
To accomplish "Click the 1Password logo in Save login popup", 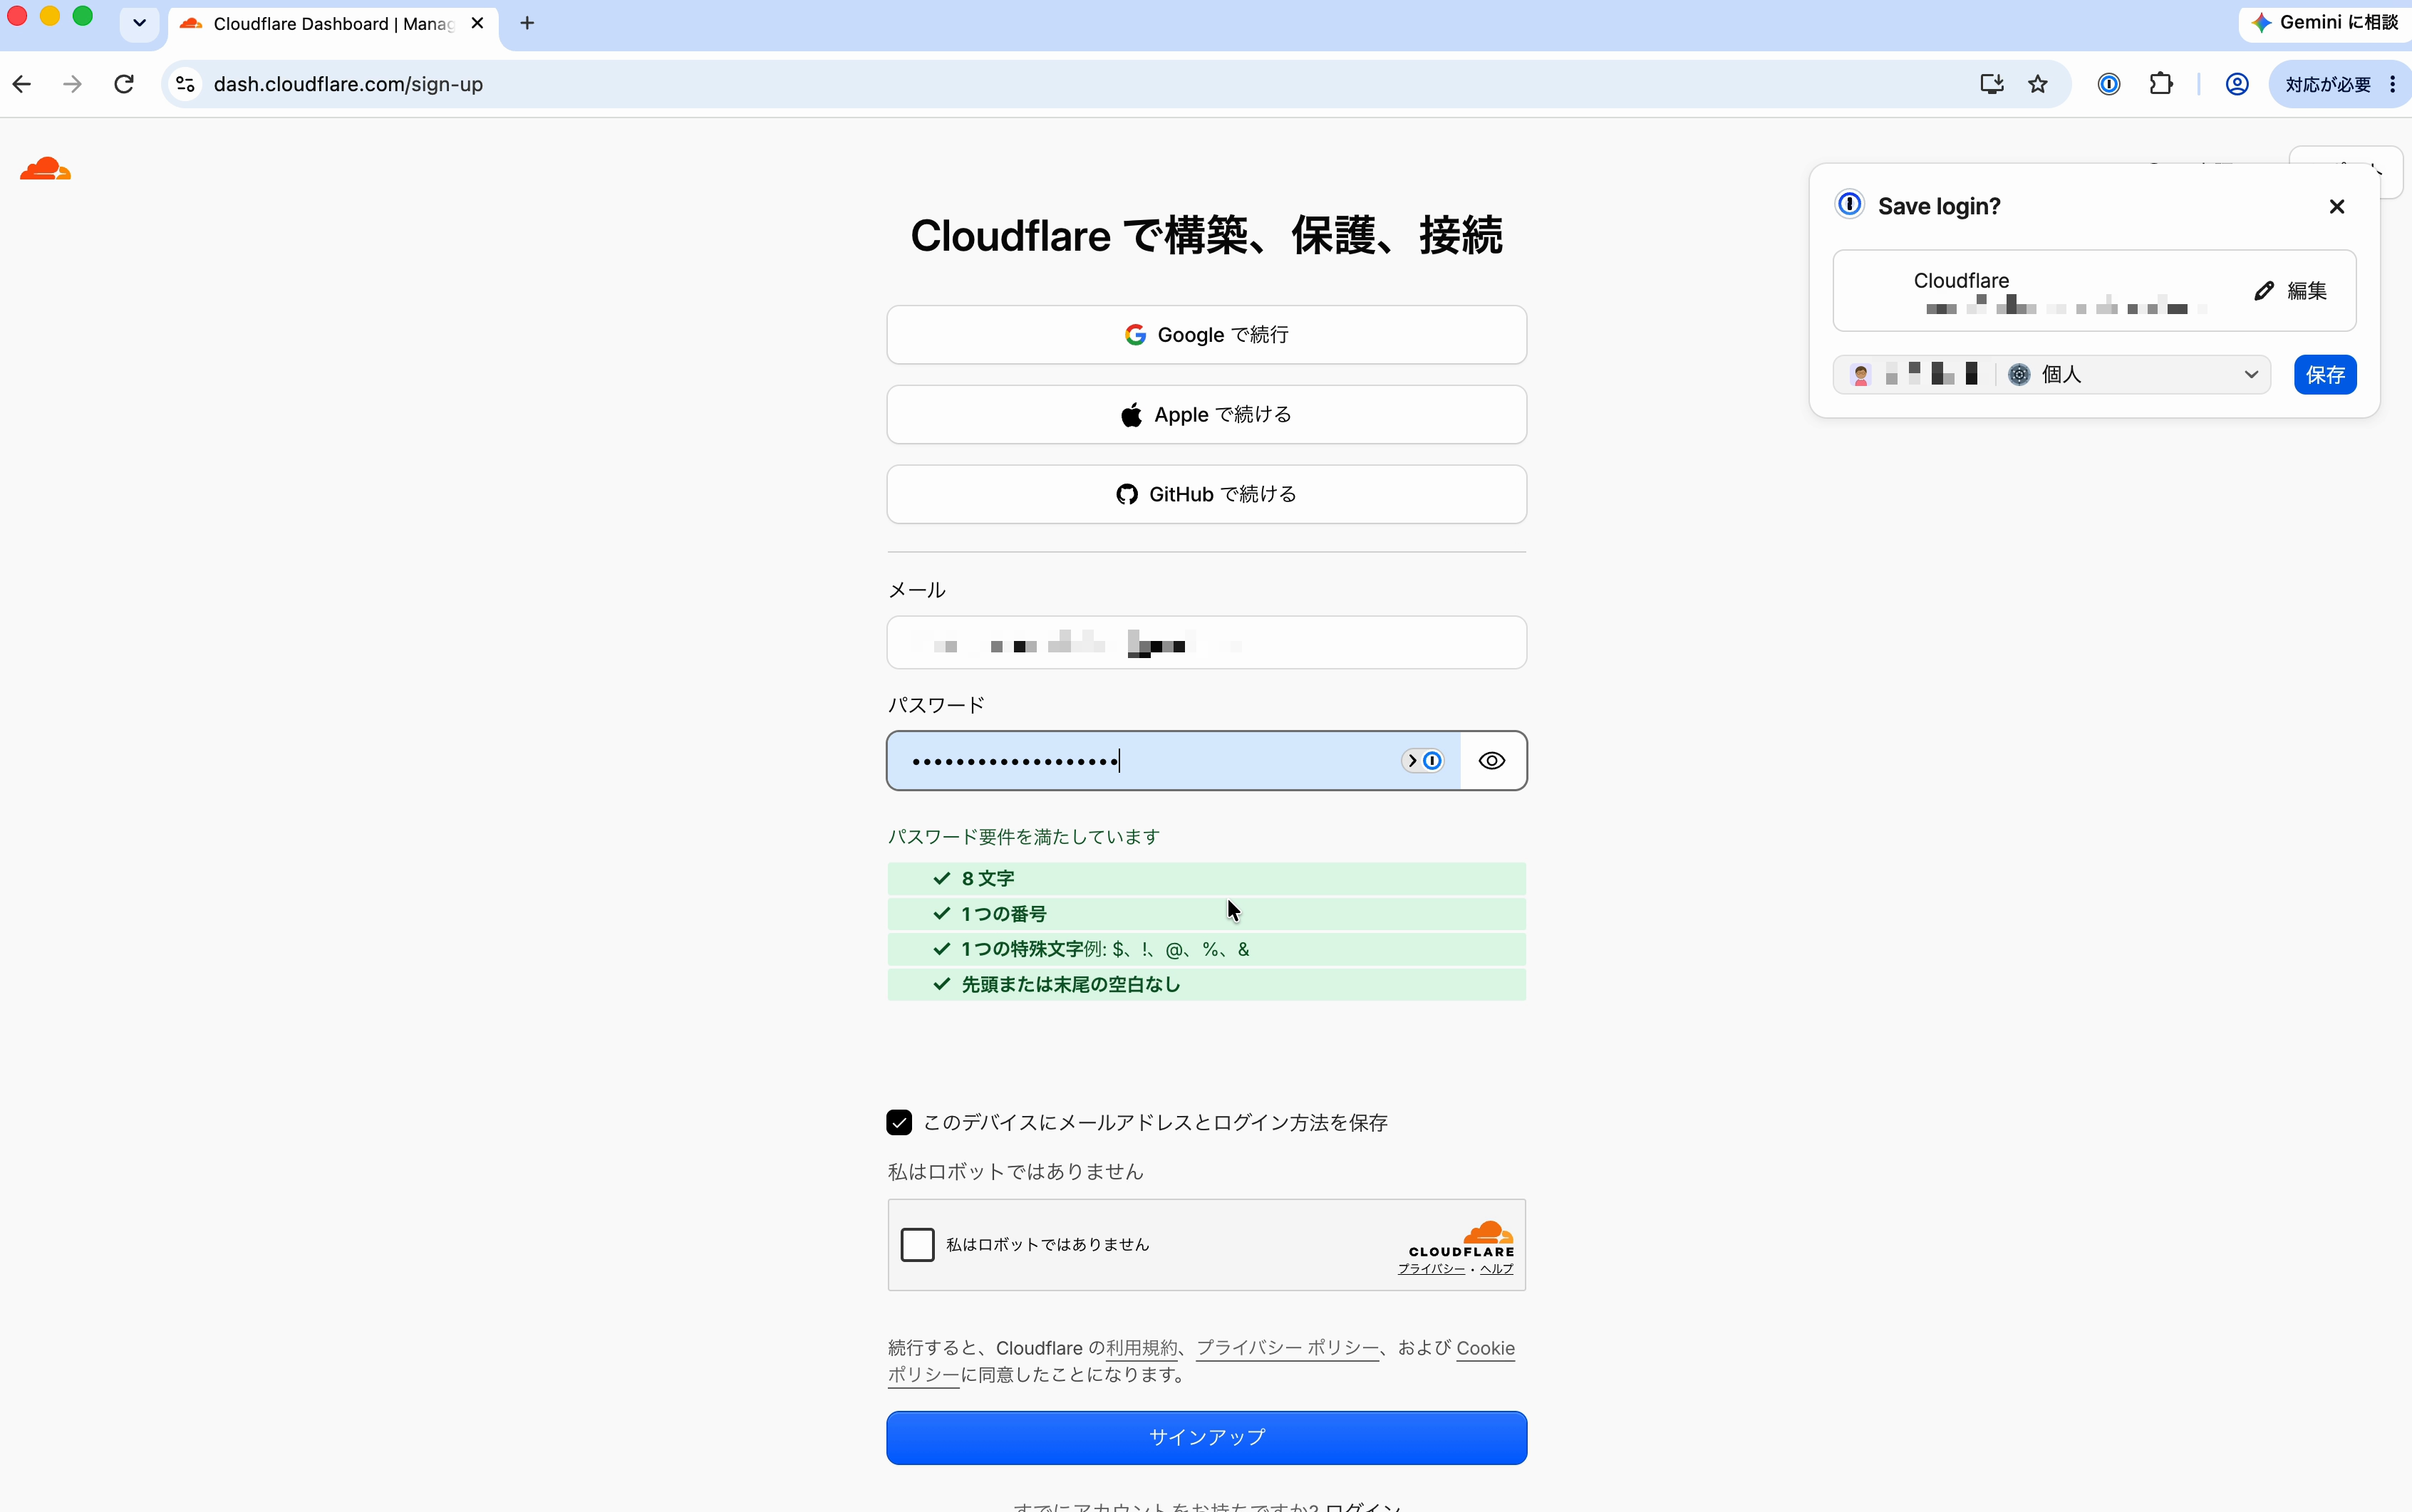I will coord(1850,204).
